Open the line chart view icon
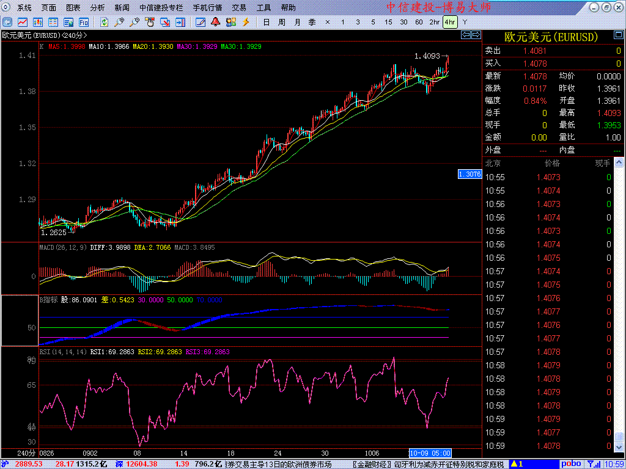The width and height of the screenshot is (626, 469). pos(22,22)
